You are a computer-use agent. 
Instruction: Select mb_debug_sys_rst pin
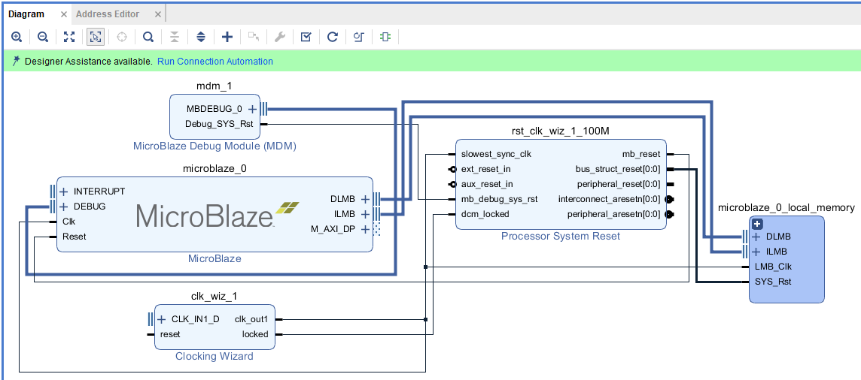500,199
